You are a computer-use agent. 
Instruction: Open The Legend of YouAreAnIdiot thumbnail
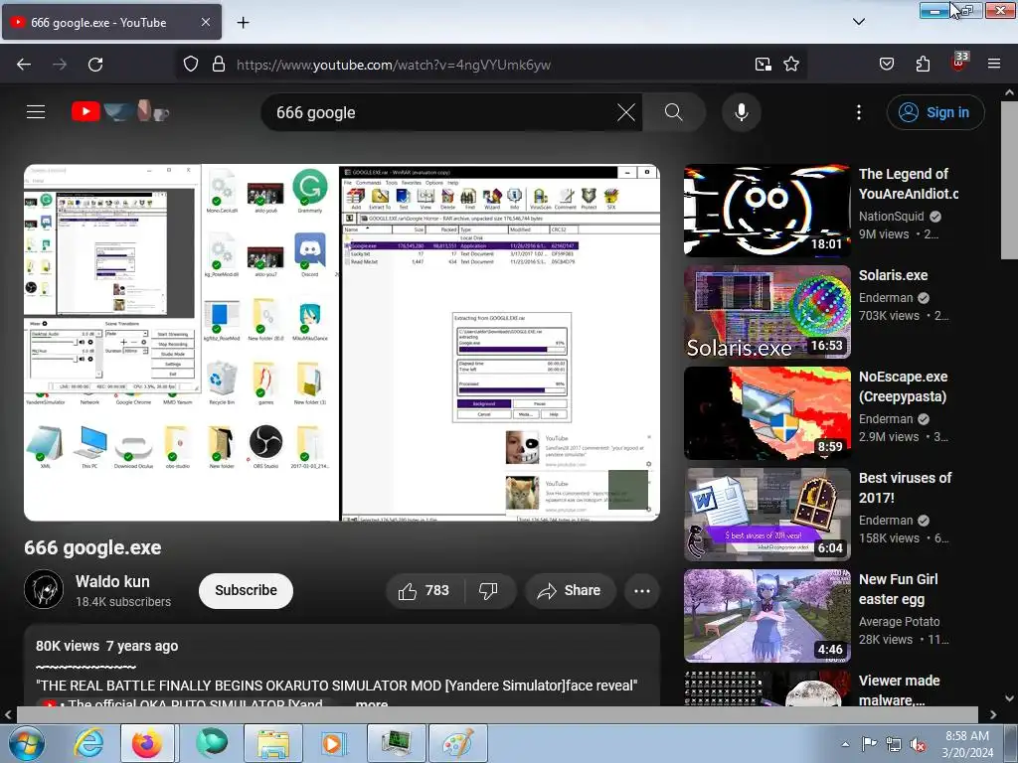pos(766,211)
